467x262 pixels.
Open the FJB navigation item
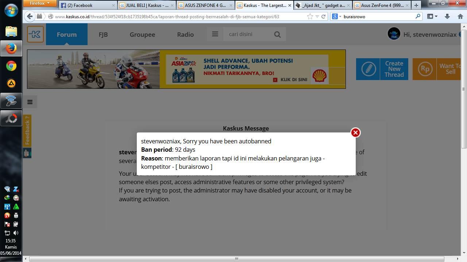[x=103, y=34]
